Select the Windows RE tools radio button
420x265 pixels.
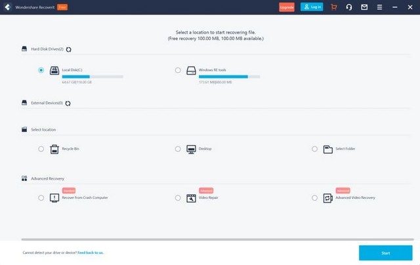[178, 70]
